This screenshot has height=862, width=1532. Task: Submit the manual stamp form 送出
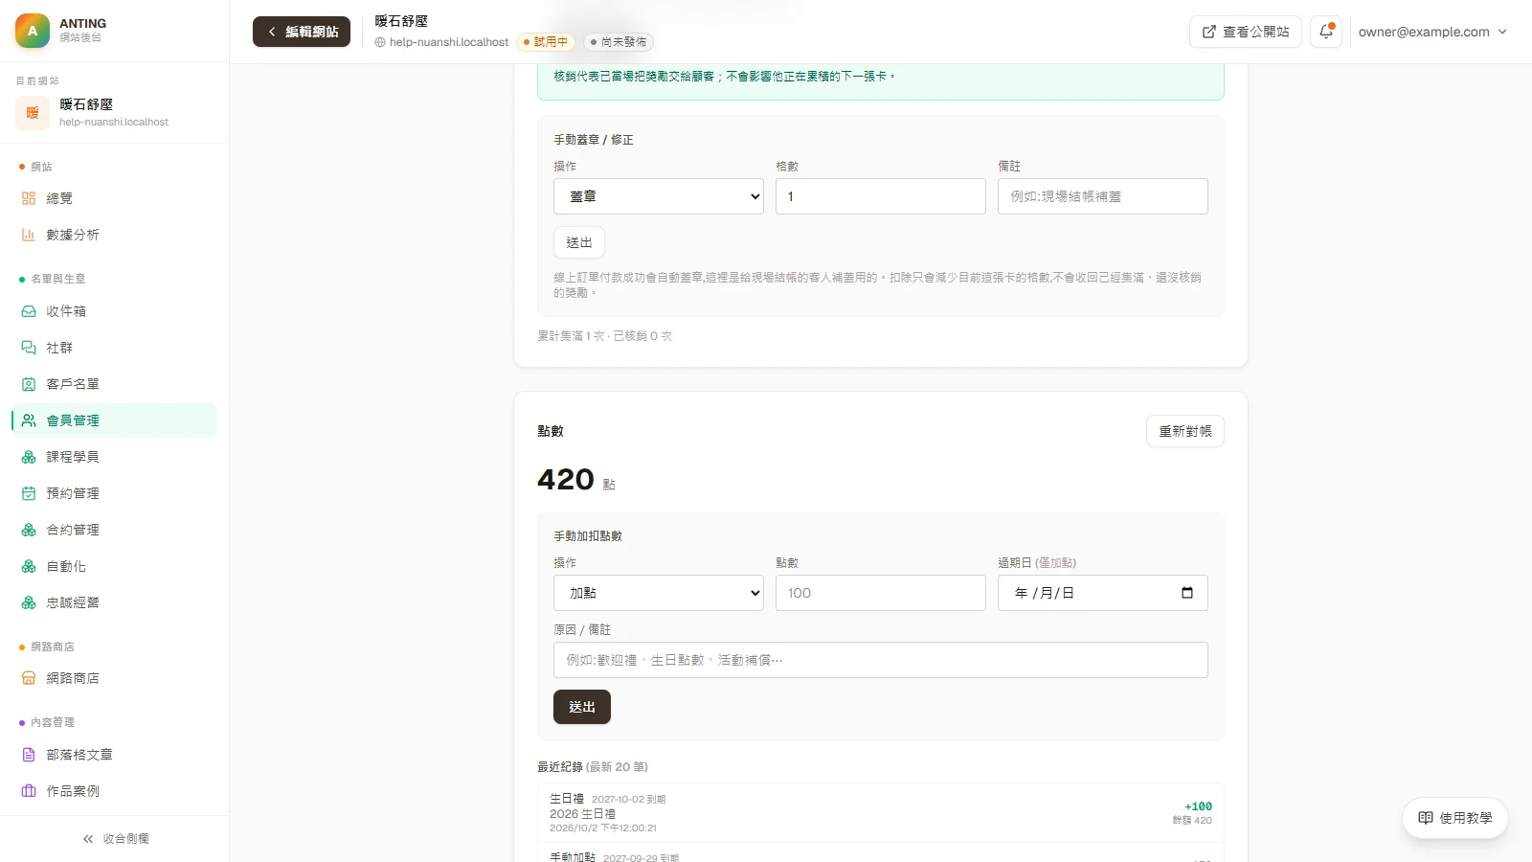[579, 242]
